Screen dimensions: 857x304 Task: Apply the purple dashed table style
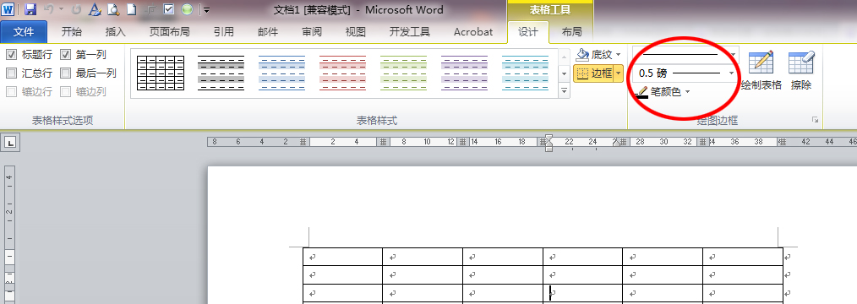point(464,73)
